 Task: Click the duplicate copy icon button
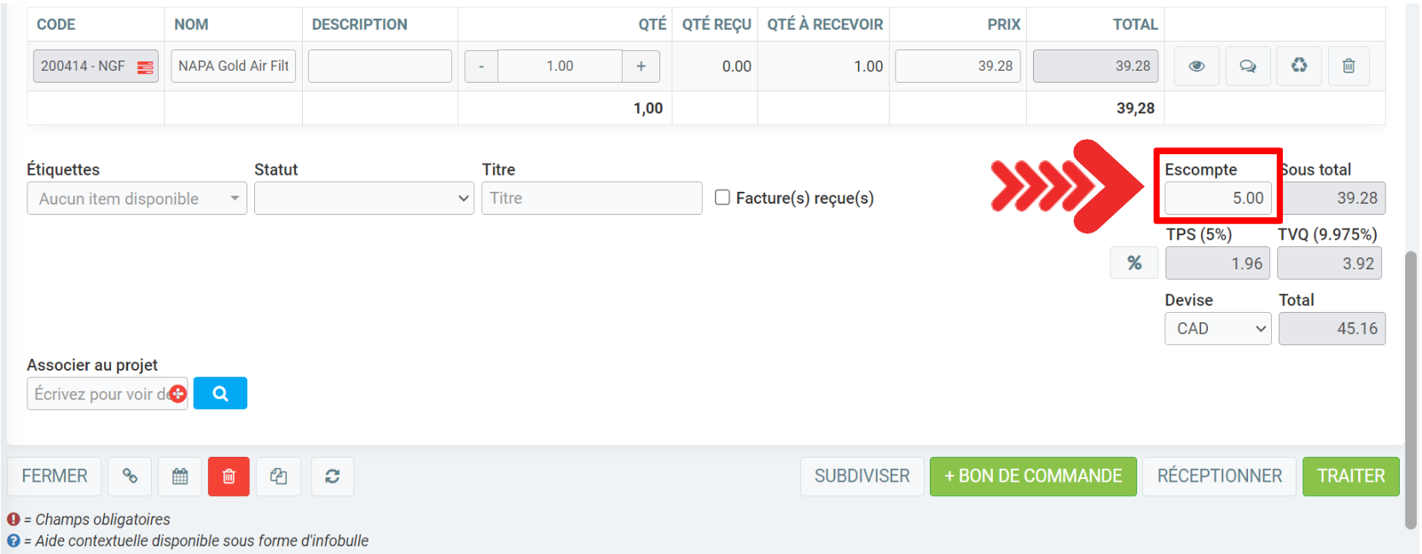pos(279,476)
